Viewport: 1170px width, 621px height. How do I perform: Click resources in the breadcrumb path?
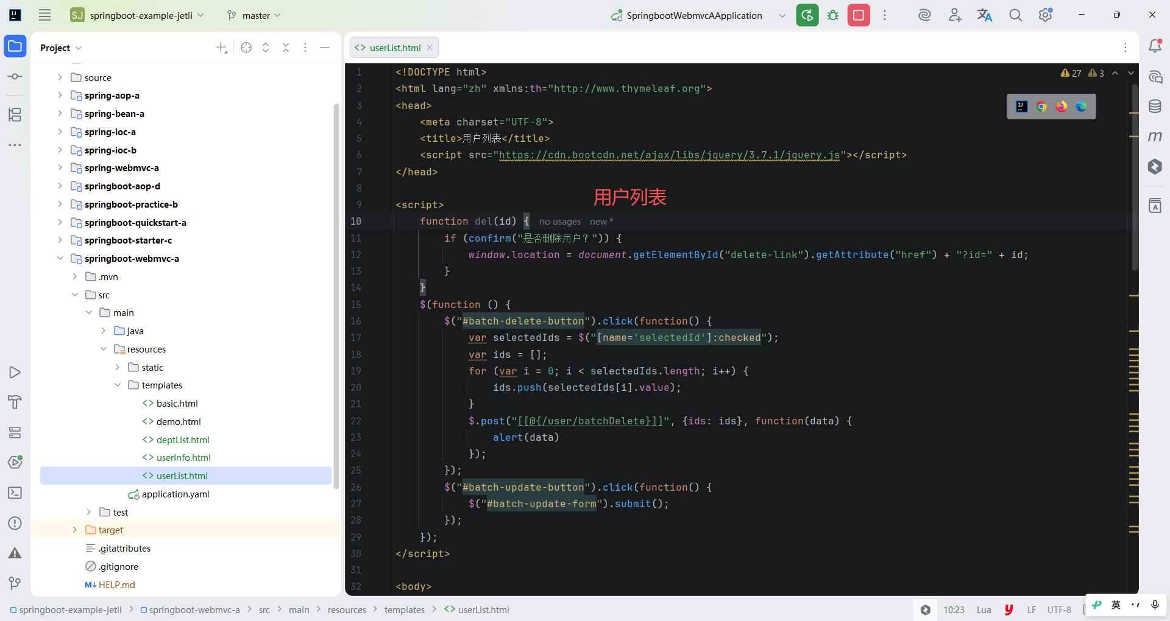[x=347, y=609]
